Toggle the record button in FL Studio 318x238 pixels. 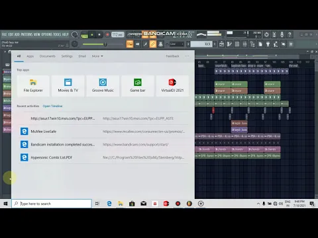pos(107,34)
